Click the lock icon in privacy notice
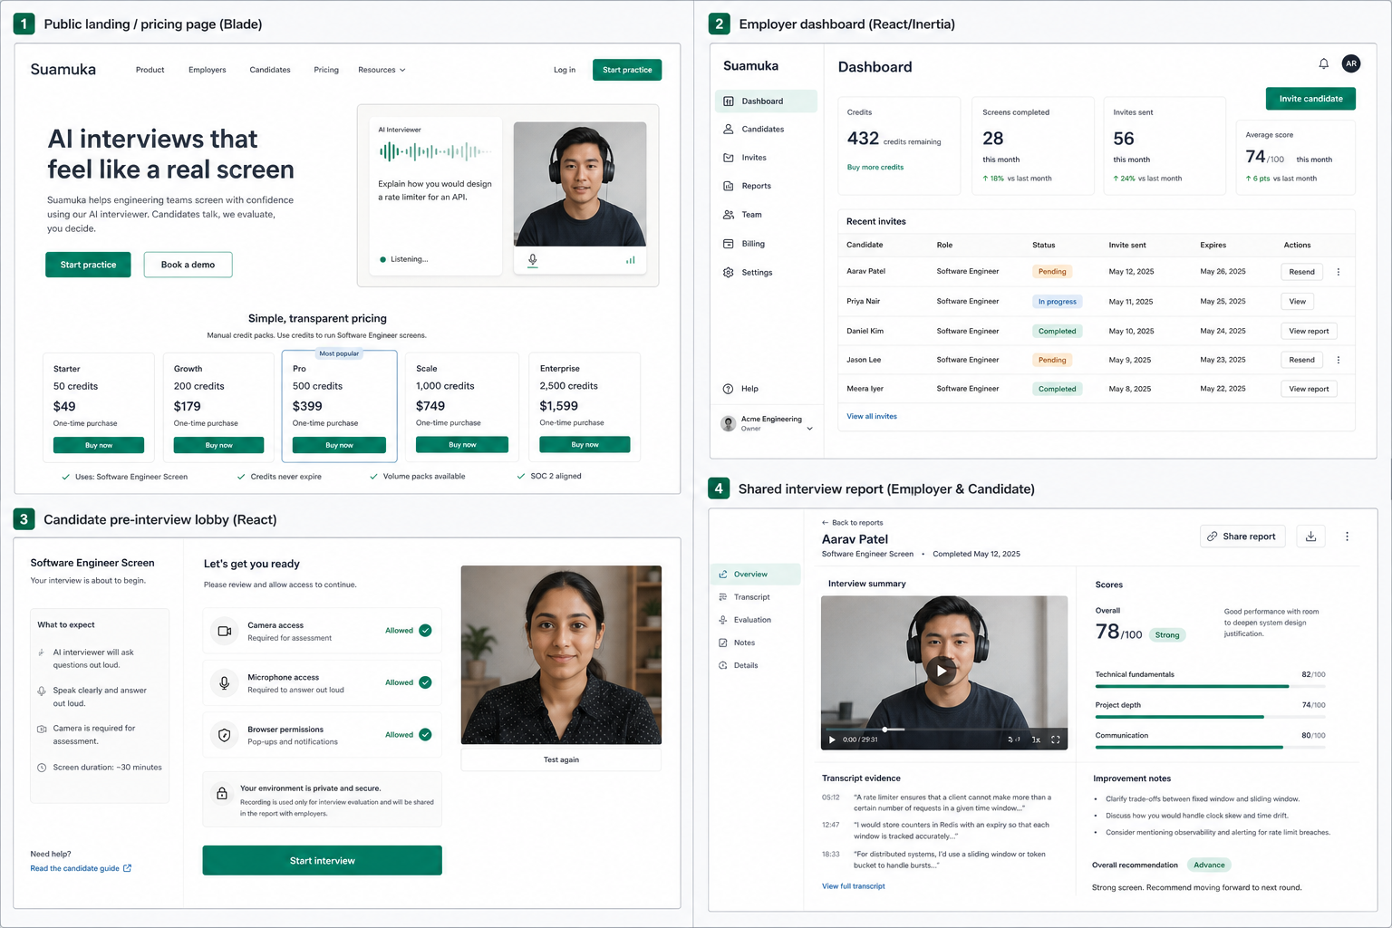Screen dimensions: 1392x928 [x=221, y=794]
